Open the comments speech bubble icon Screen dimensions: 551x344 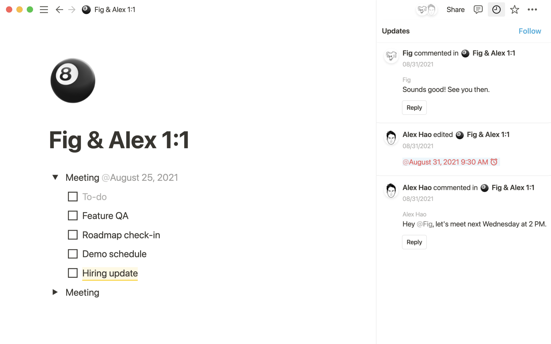[x=478, y=10]
